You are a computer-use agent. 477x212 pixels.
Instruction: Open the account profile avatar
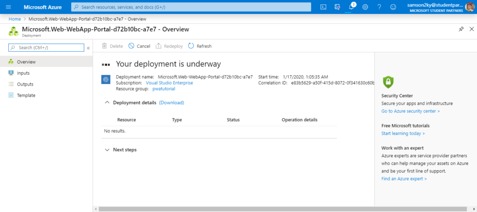click(470, 7)
